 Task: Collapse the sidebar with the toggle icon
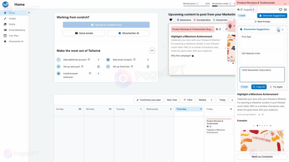(x=29, y=13)
